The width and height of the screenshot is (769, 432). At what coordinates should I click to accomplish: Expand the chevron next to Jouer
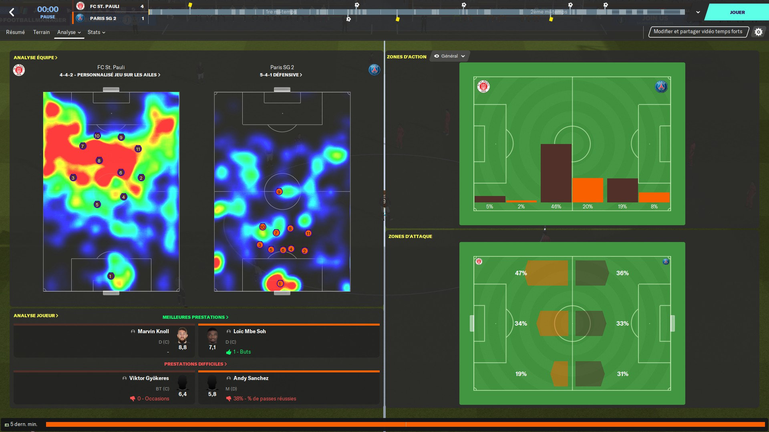point(698,12)
